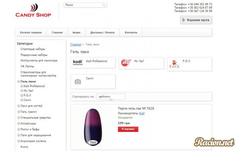Click the shopping cart icon

click(184, 20)
